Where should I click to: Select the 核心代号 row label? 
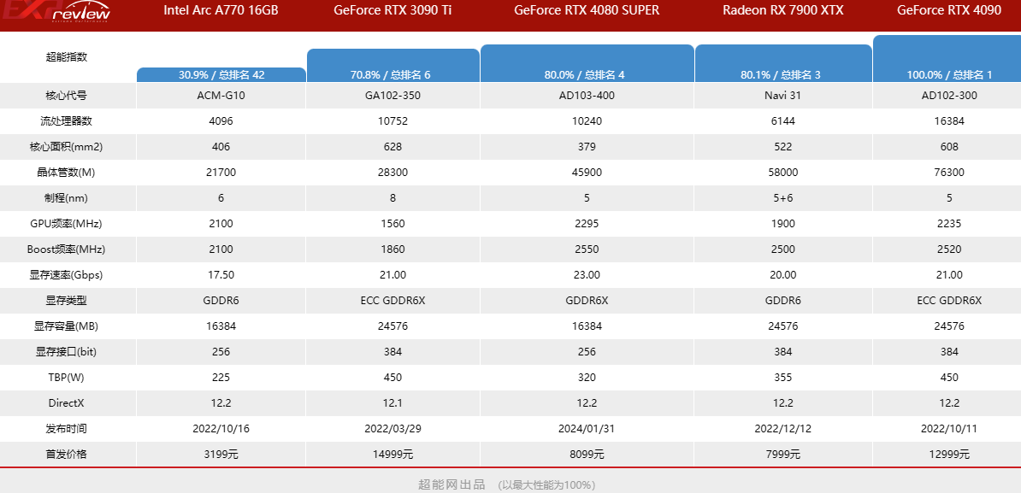pos(67,96)
